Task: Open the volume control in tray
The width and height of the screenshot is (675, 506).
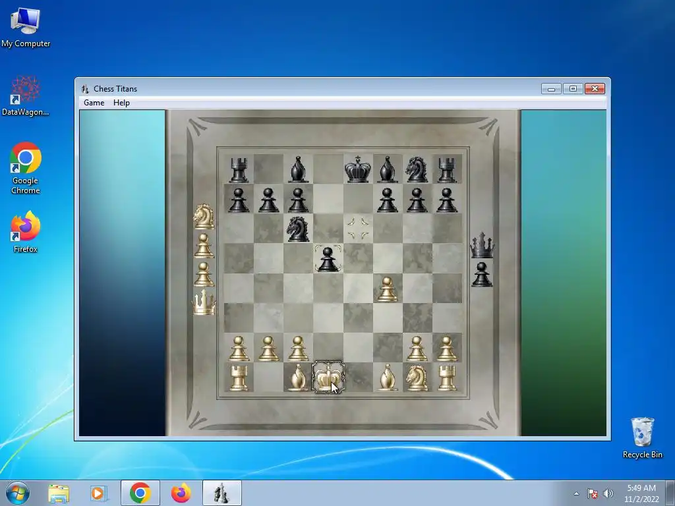Action: (608, 493)
